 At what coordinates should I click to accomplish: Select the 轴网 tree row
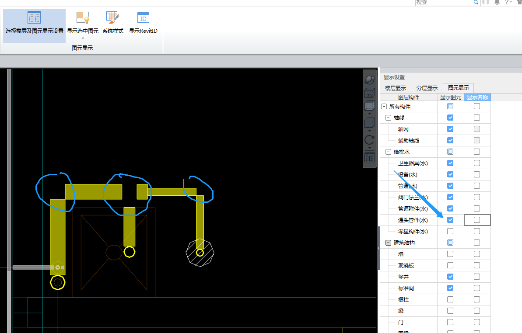point(403,129)
